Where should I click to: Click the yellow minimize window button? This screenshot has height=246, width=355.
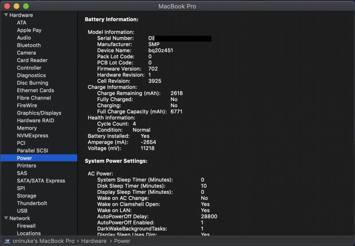click(16, 6)
